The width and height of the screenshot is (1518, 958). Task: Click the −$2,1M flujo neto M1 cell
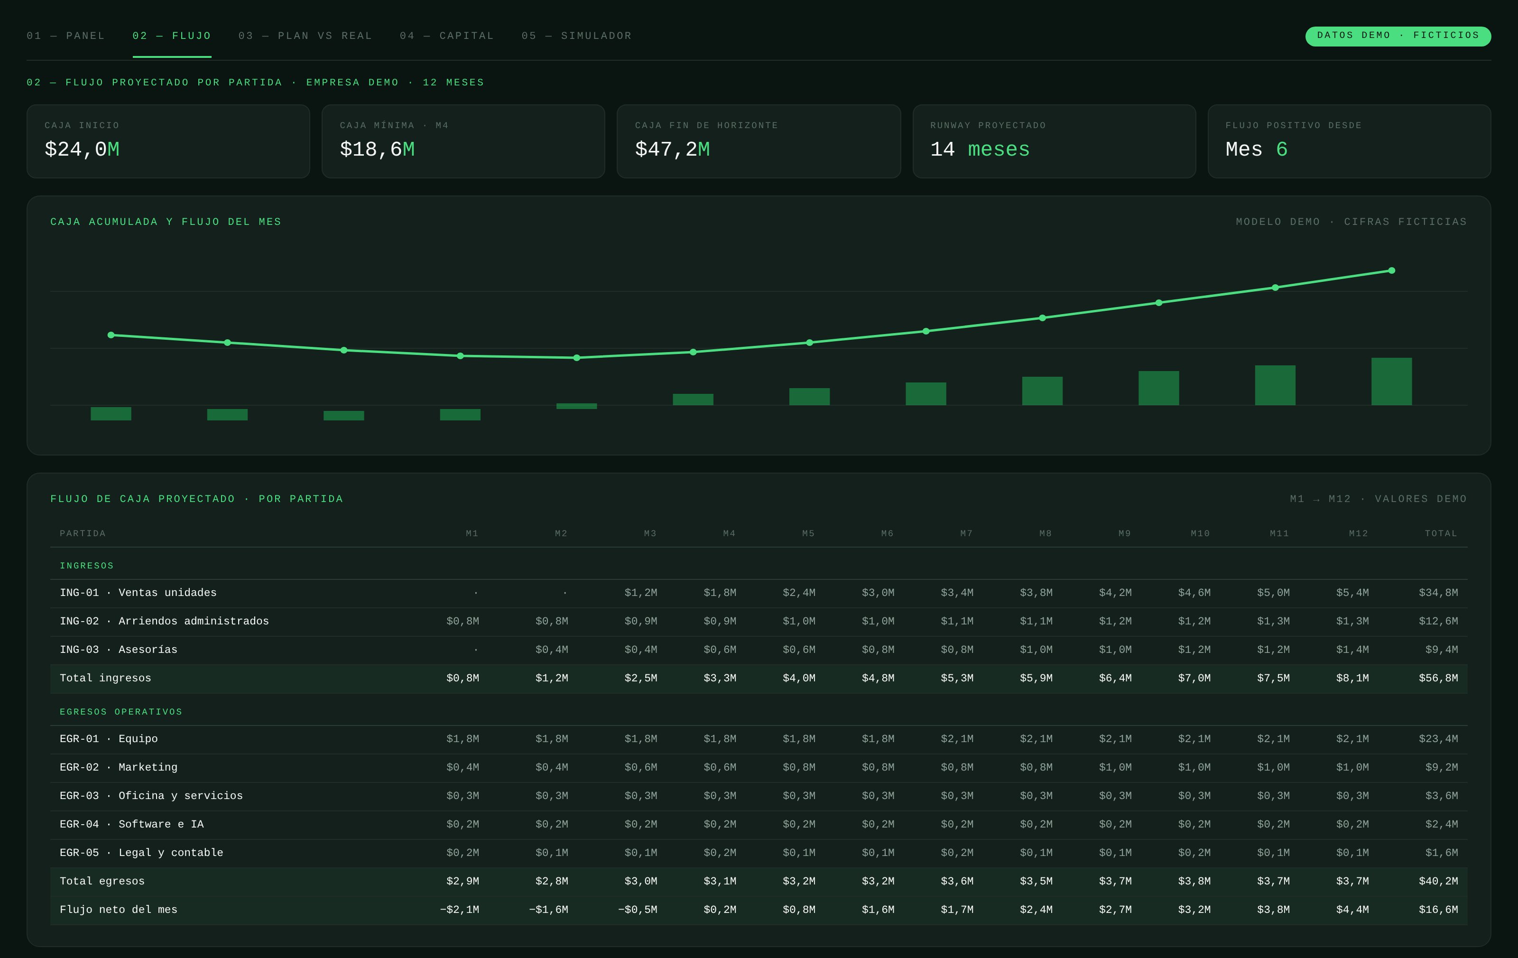(x=459, y=910)
